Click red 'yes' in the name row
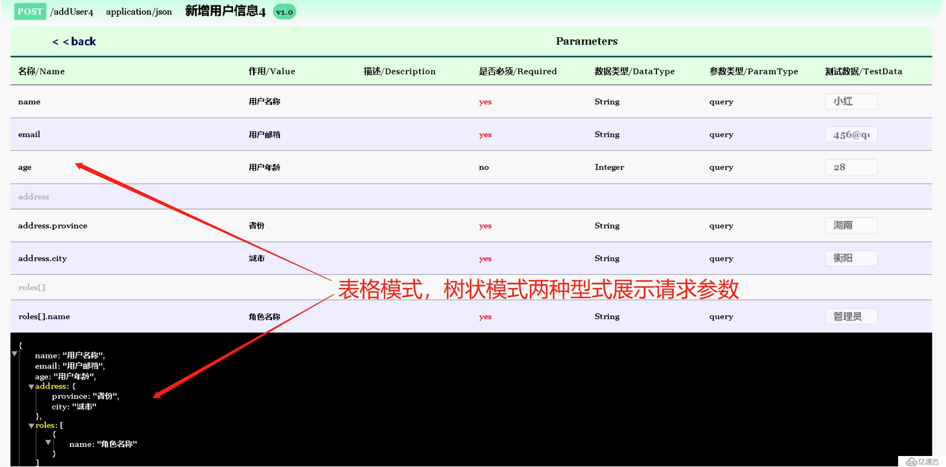The height and width of the screenshot is (467, 946). (485, 102)
